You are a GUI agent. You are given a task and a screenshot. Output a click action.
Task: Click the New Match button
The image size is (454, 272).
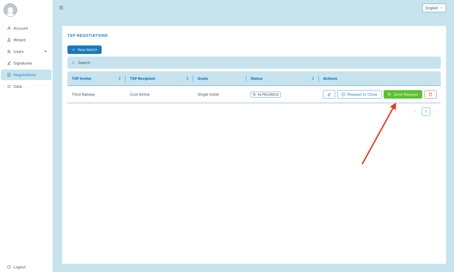click(x=84, y=50)
